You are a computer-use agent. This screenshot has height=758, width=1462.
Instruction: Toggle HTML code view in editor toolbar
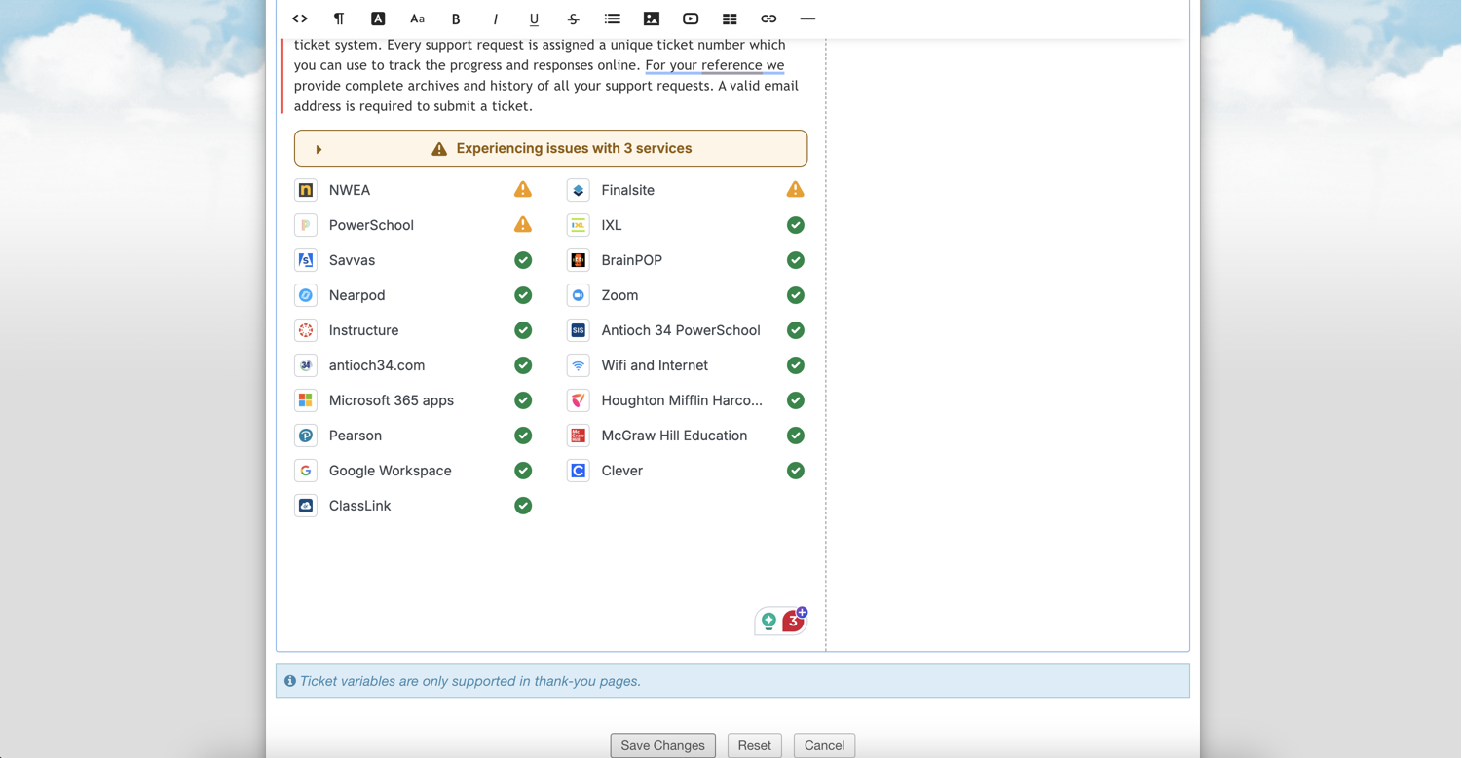(x=300, y=19)
